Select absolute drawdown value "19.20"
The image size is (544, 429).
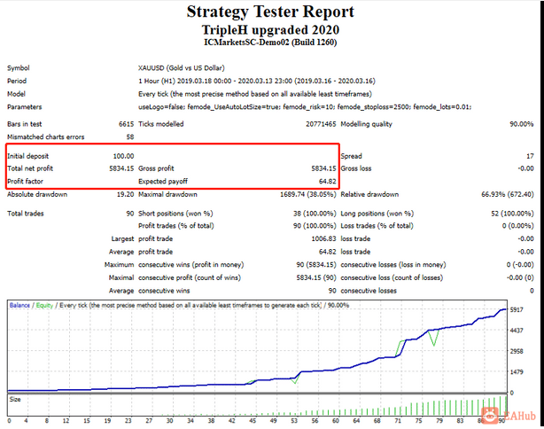pos(125,194)
